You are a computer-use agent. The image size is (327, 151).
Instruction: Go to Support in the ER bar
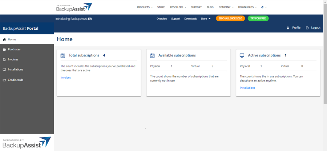point(175,19)
